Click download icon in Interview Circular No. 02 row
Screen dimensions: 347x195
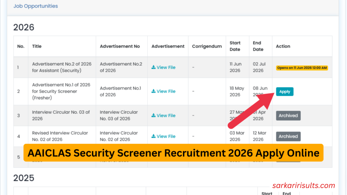pyautogui.click(x=154, y=136)
